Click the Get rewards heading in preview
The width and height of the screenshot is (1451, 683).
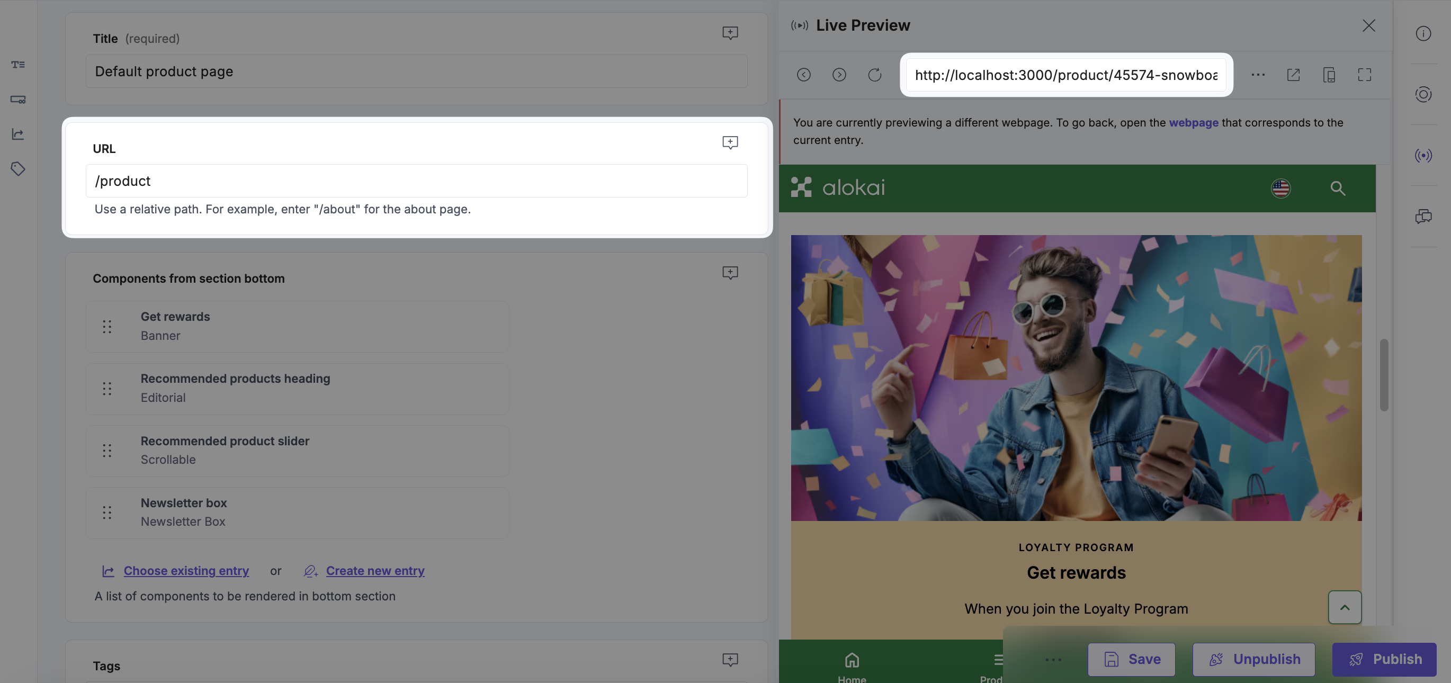click(x=1077, y=573)
